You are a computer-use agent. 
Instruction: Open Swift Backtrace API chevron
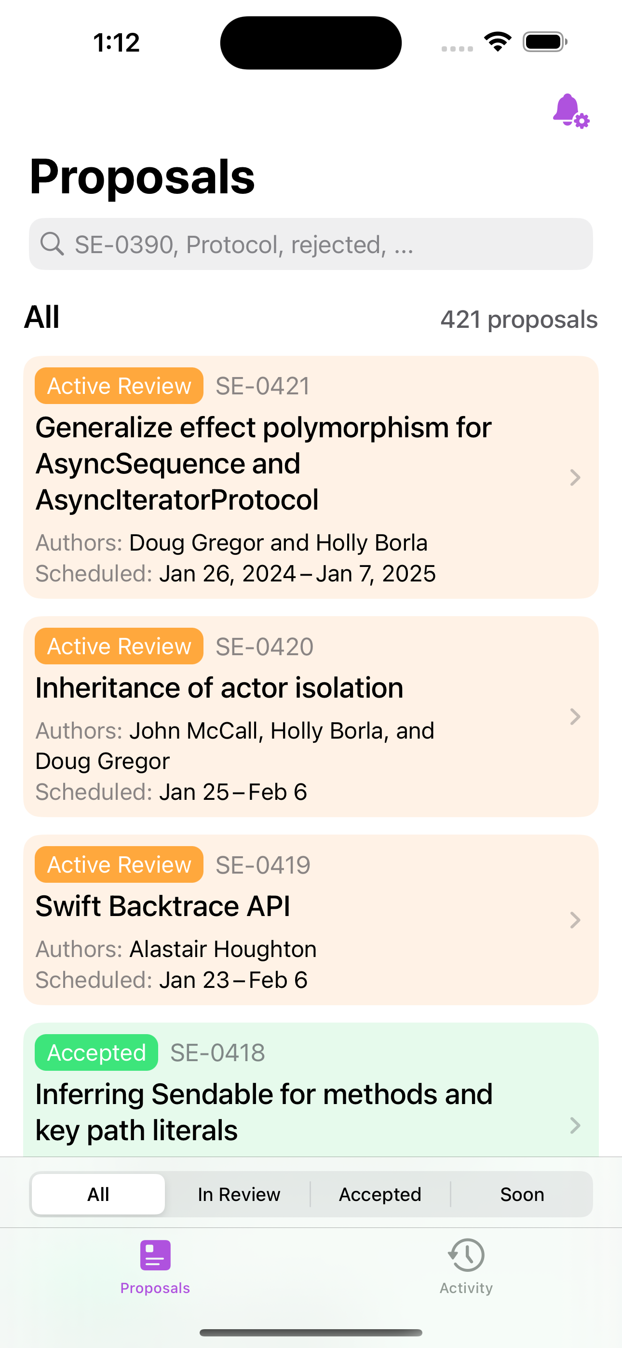point(575,920)
